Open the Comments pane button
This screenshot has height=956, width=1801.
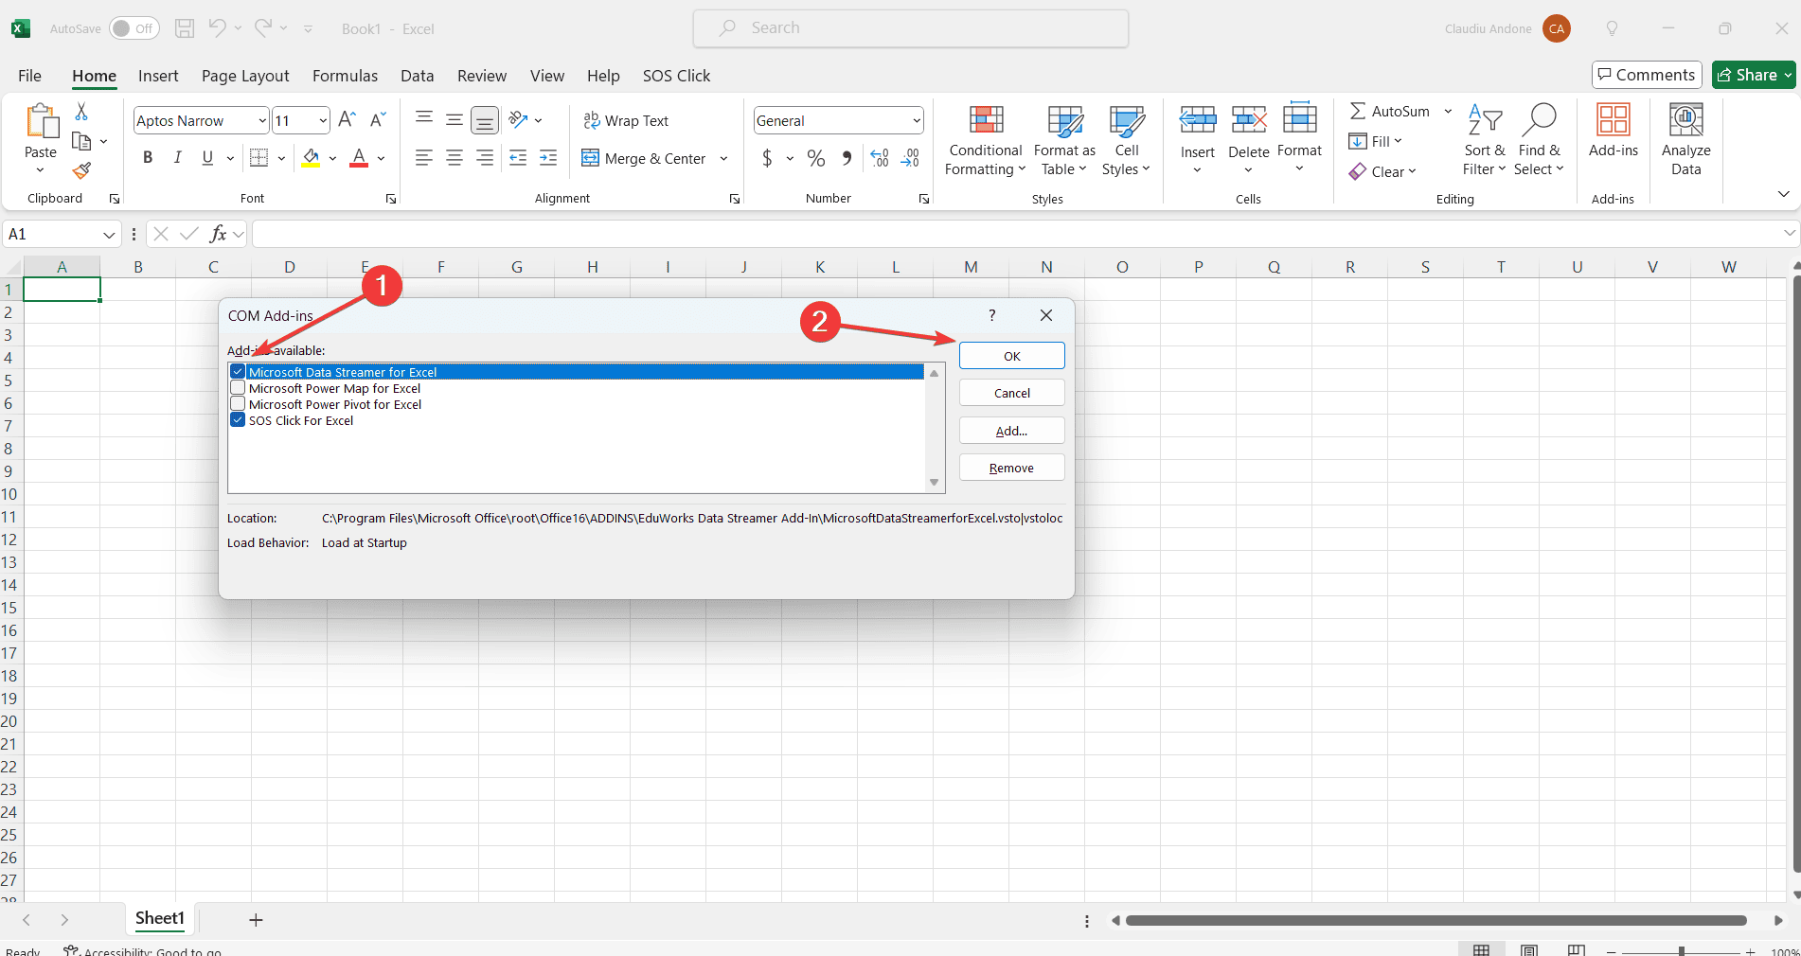[1647, 75]
